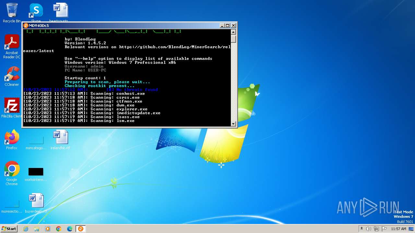Launch Windows Media Player from taskbar

tap(48, 229)
